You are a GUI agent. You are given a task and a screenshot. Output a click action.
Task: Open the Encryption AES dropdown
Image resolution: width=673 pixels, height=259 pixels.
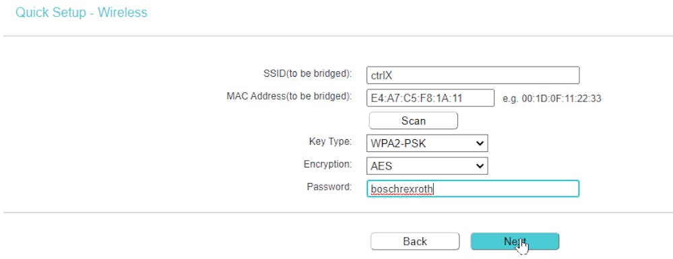(427, 166)
